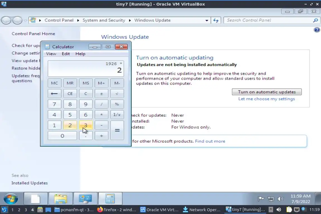Switch to the firefox taskbar entry

click(x=116, y=210)
